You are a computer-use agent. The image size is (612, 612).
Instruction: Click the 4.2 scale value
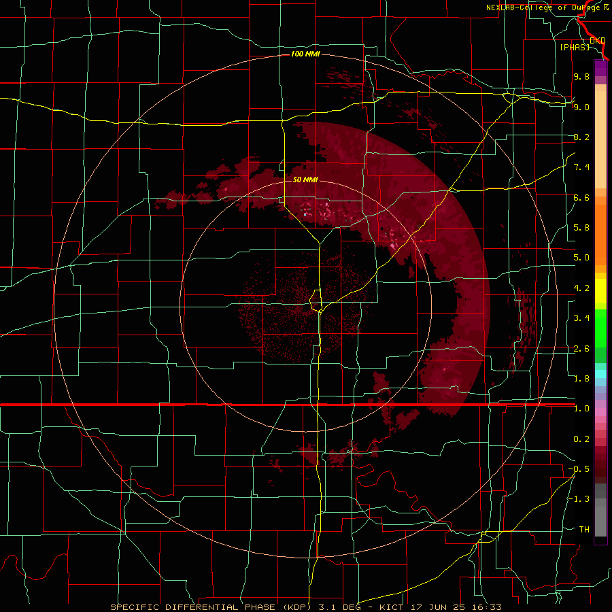coord(581,288)
